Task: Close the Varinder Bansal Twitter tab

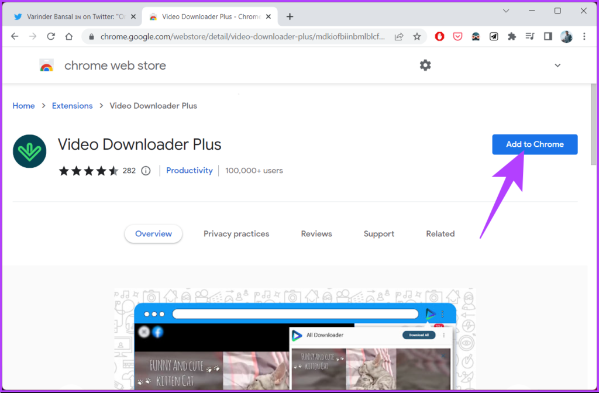Action: pos(133,17)
